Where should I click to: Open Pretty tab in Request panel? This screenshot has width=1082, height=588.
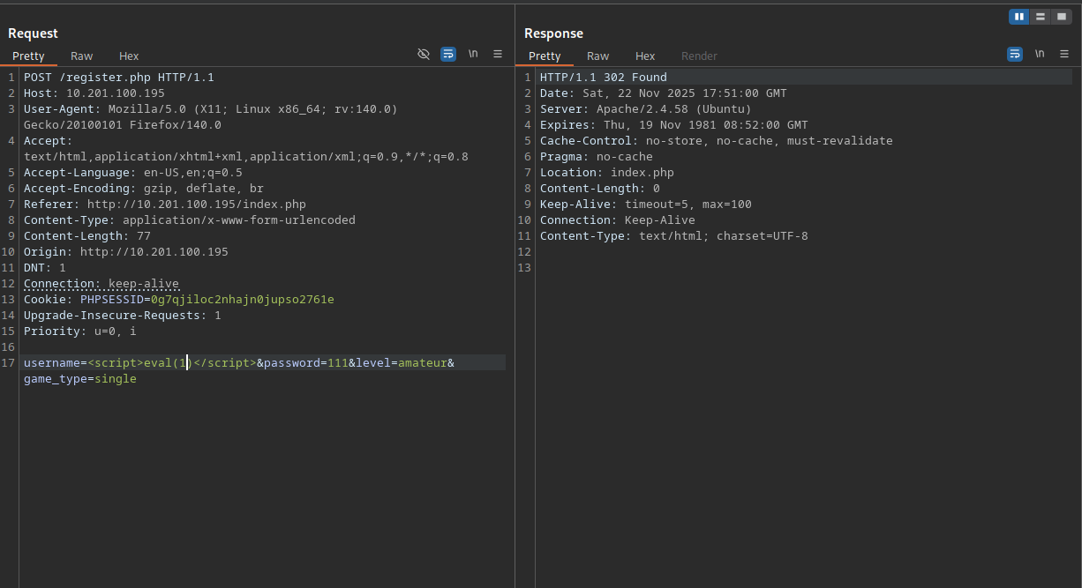[28, 56]
